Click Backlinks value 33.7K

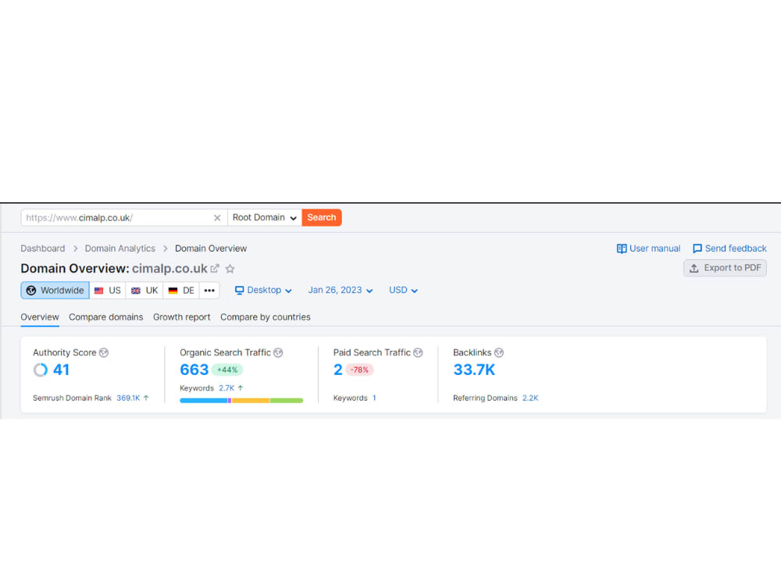(x=474, y=370)
